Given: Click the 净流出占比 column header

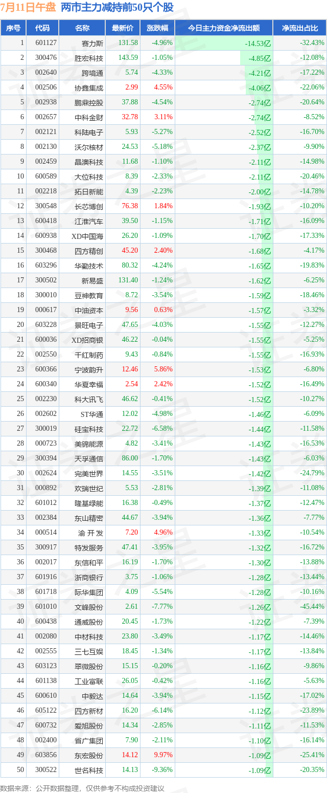Looking at the screenshot, I should [300, 28].
